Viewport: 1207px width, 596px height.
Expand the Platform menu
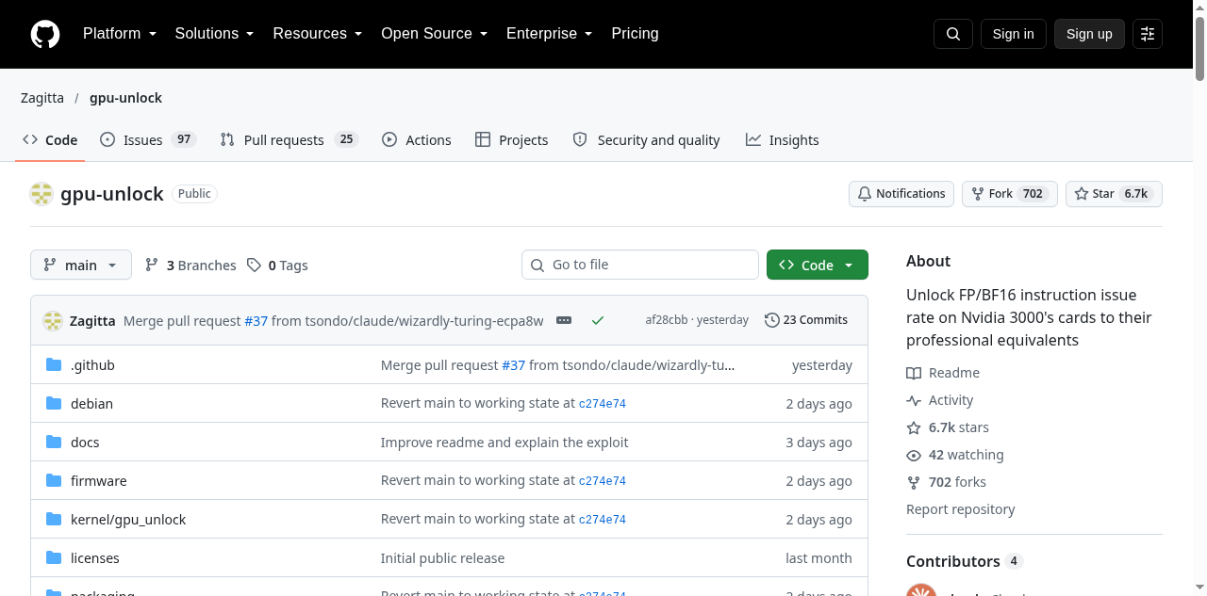click(x=119, y=34)
